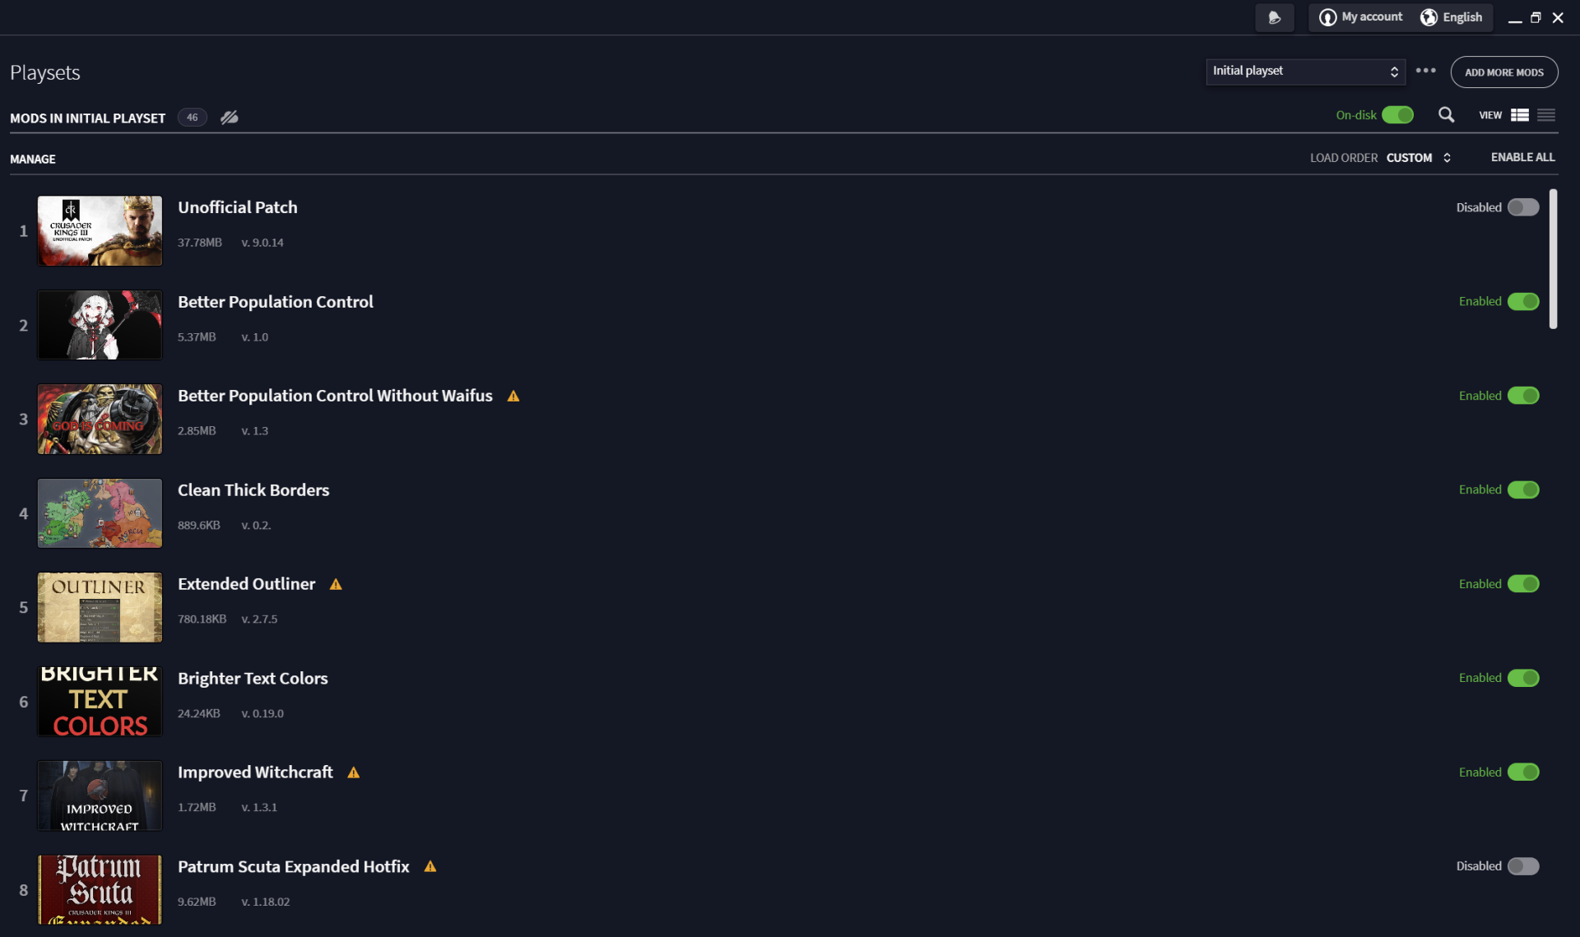Open Improved Witchcraft thumbnail
Viewport: 1580px width, 937px height.
(100, 796)
